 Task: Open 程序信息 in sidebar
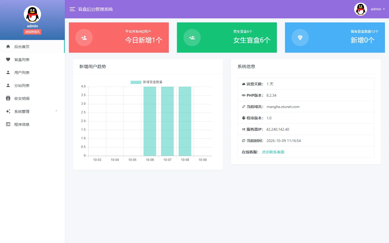pos(32,124)
